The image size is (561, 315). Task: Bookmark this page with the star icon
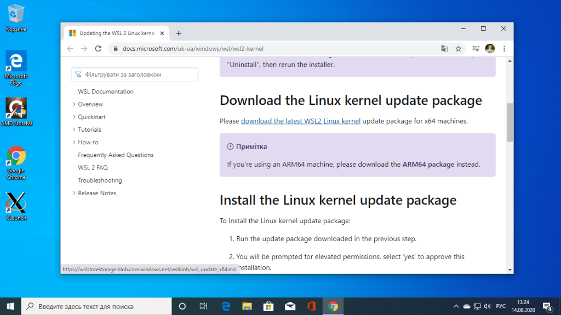click(459, 49)
